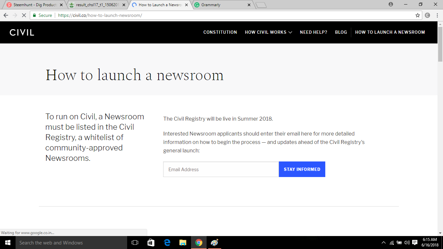This screenshot has width=443, height=249.
Task: Close the How to Launch a Newsroom tab
Action: point(186,5)
